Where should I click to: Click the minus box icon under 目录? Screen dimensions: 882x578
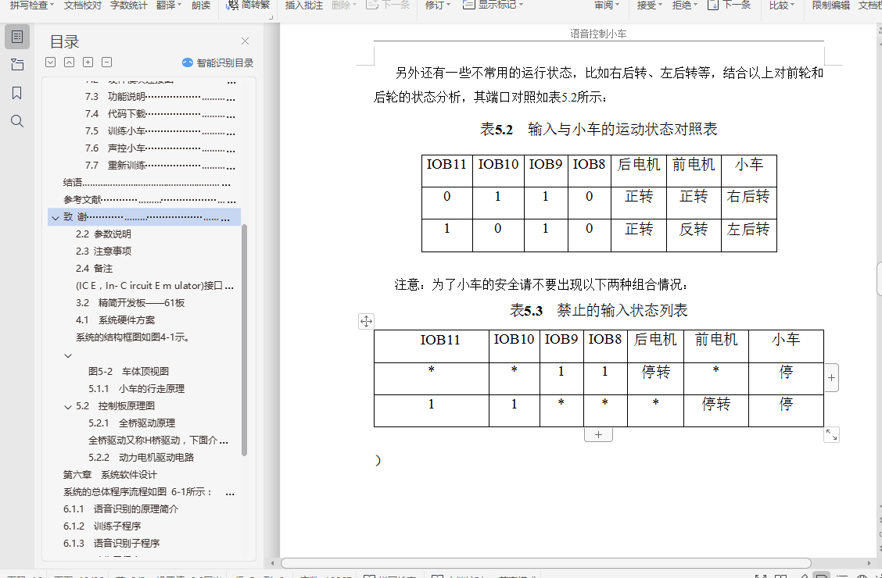point(107,62)
